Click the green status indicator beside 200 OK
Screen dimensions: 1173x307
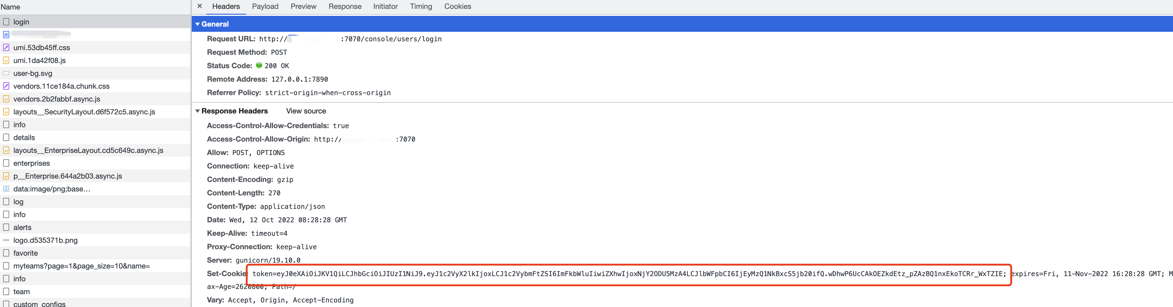pyautogui.click(x=259, y=65)
